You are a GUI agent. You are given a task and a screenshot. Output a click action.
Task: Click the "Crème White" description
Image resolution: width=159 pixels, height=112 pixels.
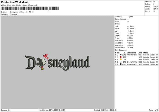132,62
